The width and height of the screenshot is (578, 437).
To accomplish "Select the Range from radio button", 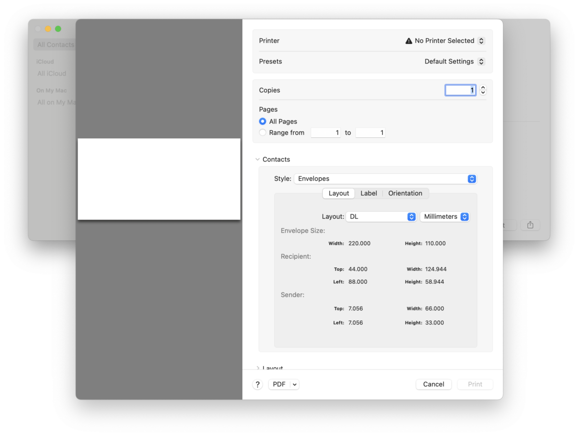I will coord(263,132).
